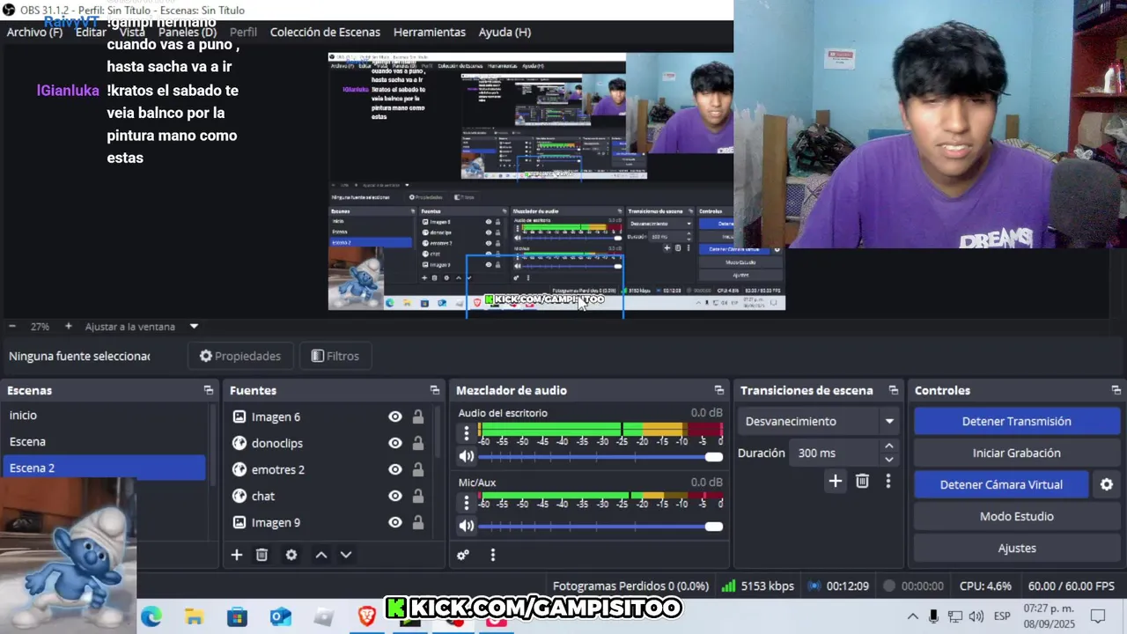This screenshot has height=634, width=1127.
Task: Open Propiedades of the selected source
Action: [x=240, y=356]
